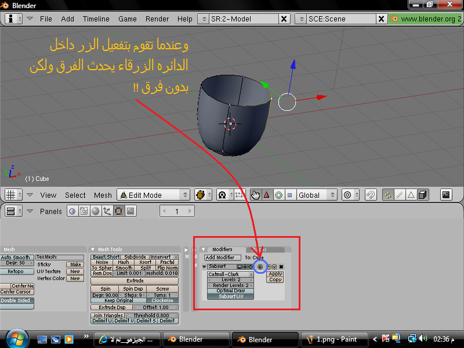
Task: Select face select mode icon
Action: click(x=411, y=195)
